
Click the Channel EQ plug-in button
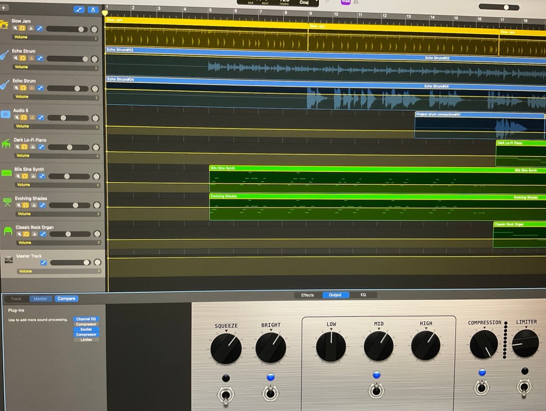(x=86, y=319)
